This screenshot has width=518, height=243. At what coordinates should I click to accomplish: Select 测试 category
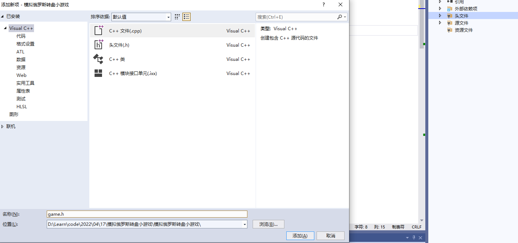pos(21,99)
